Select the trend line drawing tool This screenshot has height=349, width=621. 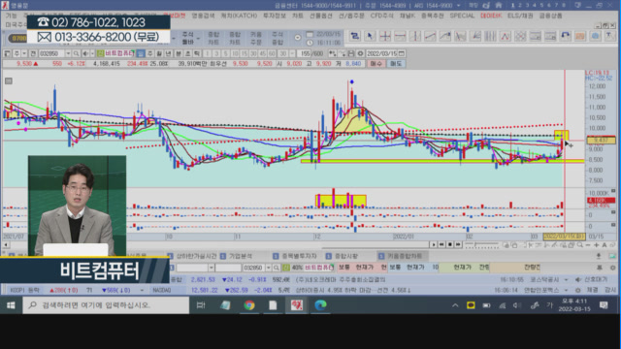[x=430, y=36]
